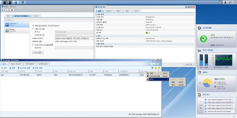The height and width of the screenshot is (118, 237).
Task: Click WOL Settings in Synology Assistant toolbar
Action: point(37,68)
